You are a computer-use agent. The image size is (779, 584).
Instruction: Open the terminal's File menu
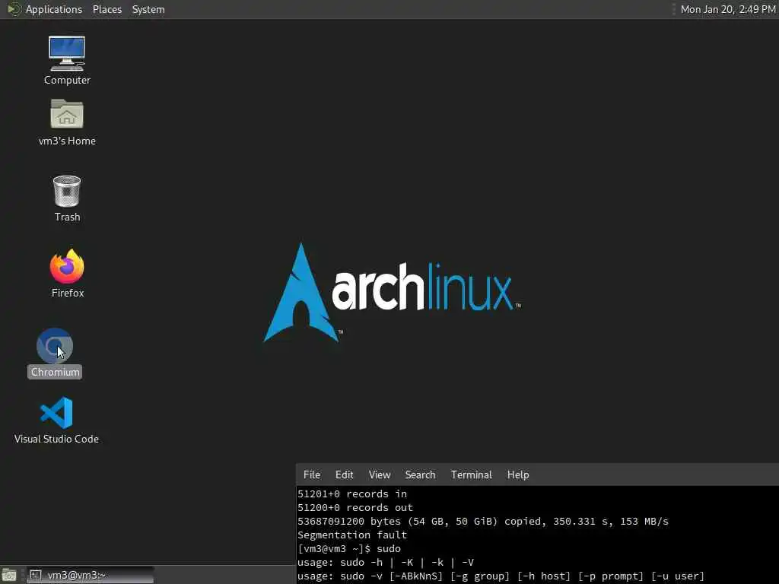click(311, 474)
